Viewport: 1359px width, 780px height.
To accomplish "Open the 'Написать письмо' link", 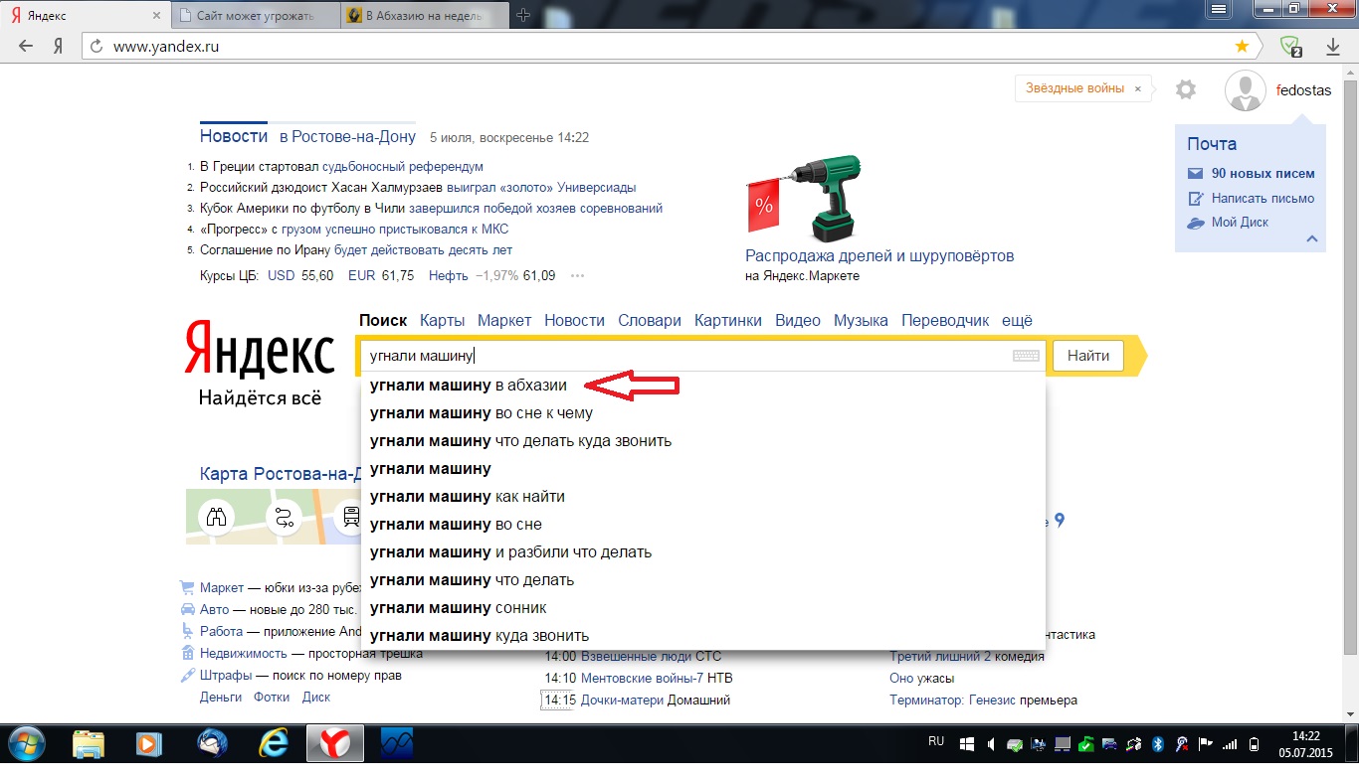I will click(x=1262, y=198).
